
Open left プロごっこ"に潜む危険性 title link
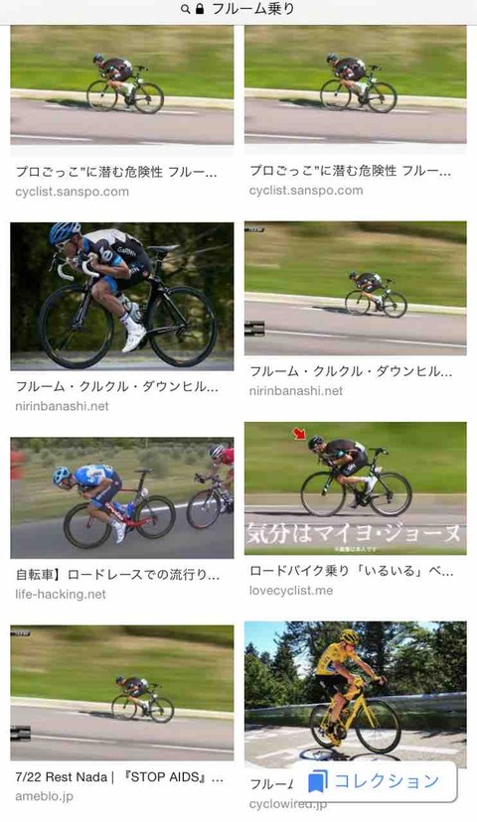click(116, 172)
